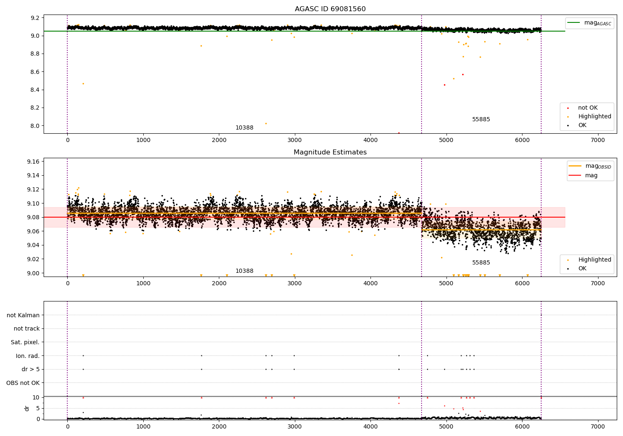
Task: Click the 'dr' y-axis label
Action: [x=27, y=408]
